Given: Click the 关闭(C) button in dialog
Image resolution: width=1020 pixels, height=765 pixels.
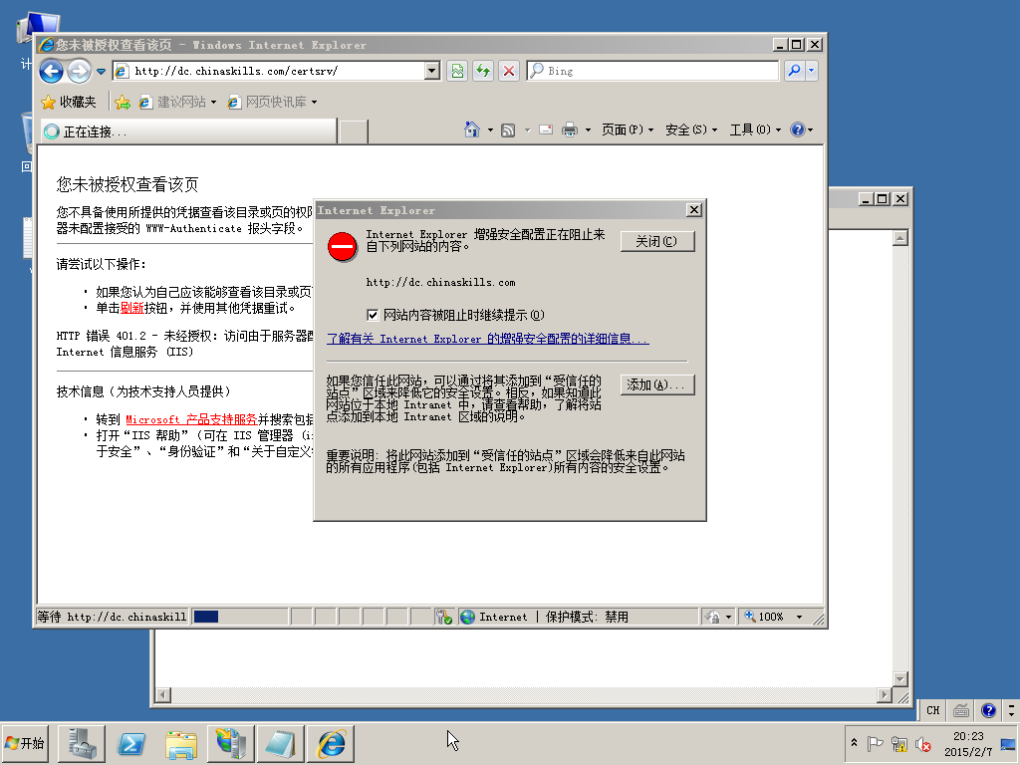Looking at the screenshot, I should (x=657, y=241).
